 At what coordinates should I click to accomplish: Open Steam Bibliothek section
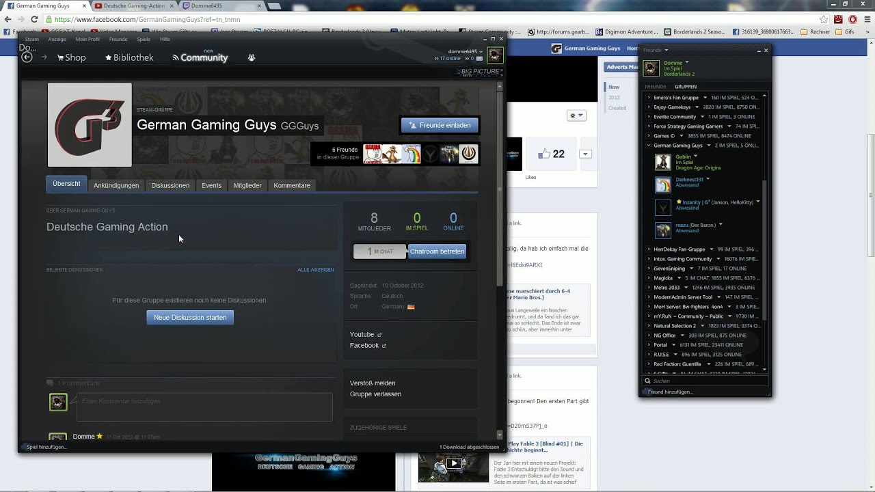click(x=129, y=58)
